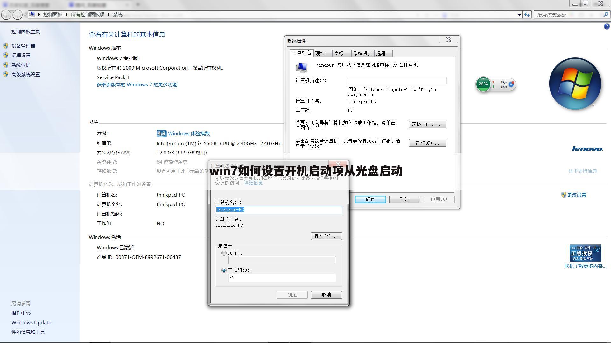This screenshot has height=343, width=611.
Task: Expand the arrow after 所有控制面板项 breadcrumb
Action: click(109, 15)
